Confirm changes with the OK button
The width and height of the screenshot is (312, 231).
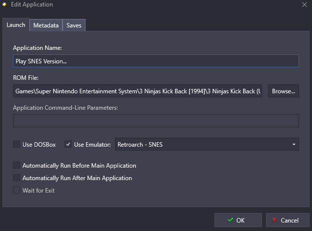click(x=238, y=220)
